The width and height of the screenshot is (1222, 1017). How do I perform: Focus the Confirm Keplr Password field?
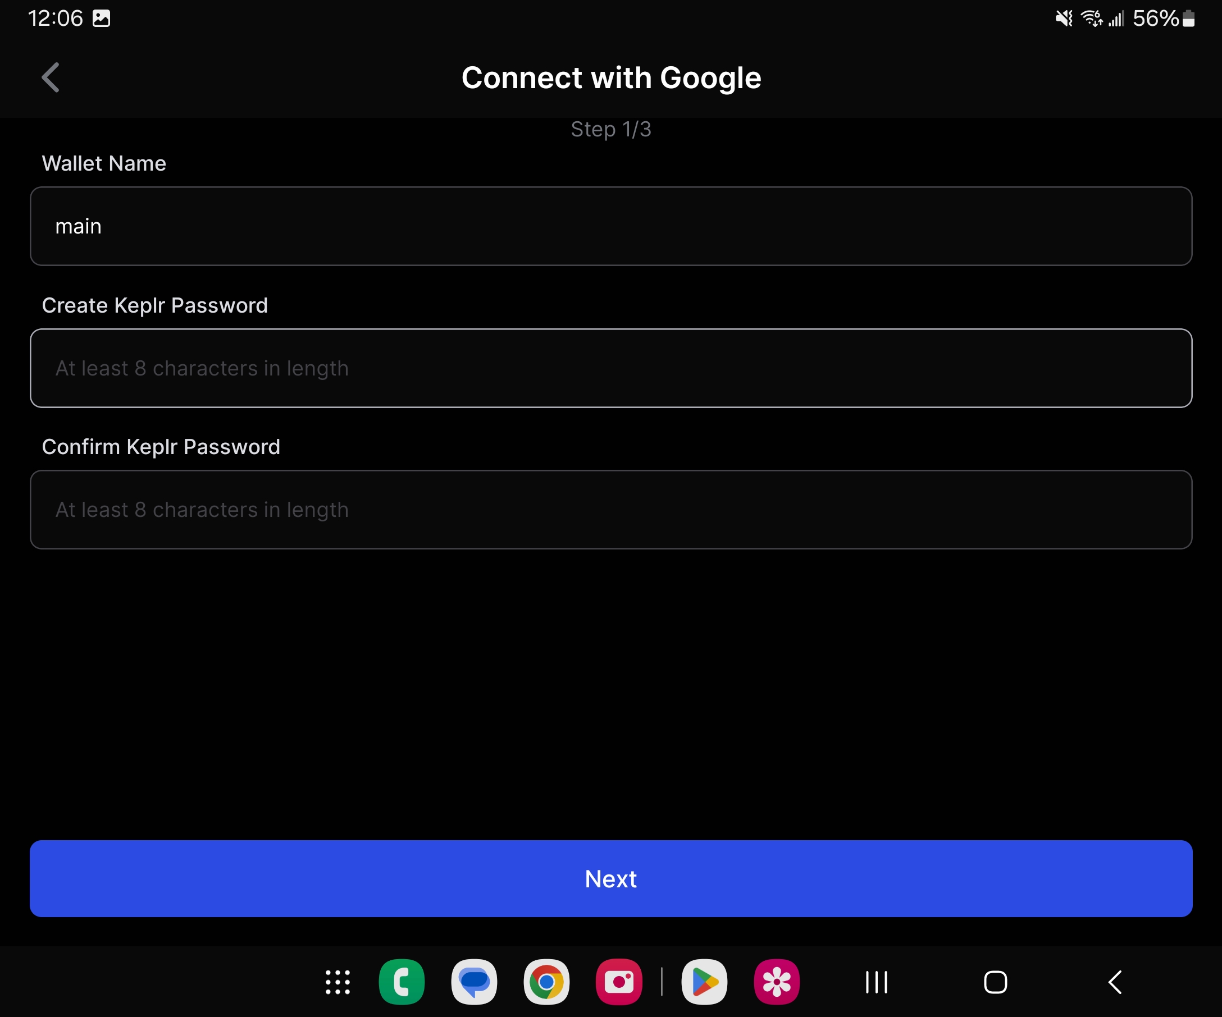pos(610,510)
